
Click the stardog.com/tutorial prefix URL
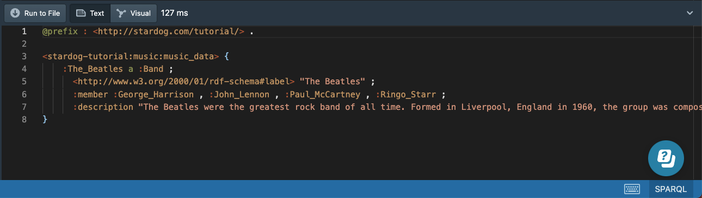point(169,31)
